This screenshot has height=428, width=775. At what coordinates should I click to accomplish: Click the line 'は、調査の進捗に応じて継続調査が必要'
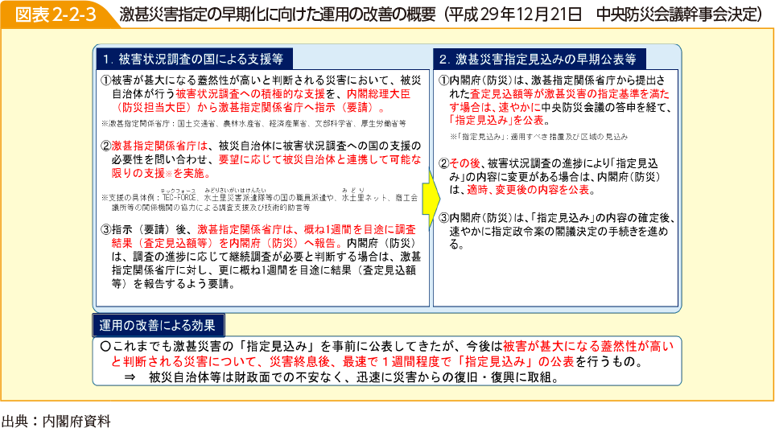click(x=266, y=257)
